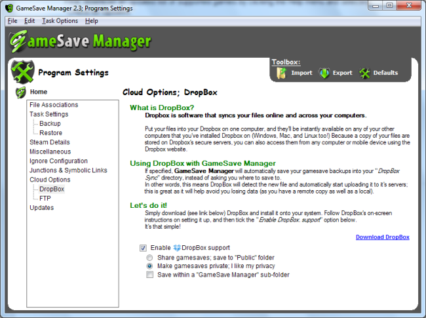Image resolution: width=426 pixels, height=318 pixels.
Task: Follow the Download DropBox link
Action: (383, 237)
